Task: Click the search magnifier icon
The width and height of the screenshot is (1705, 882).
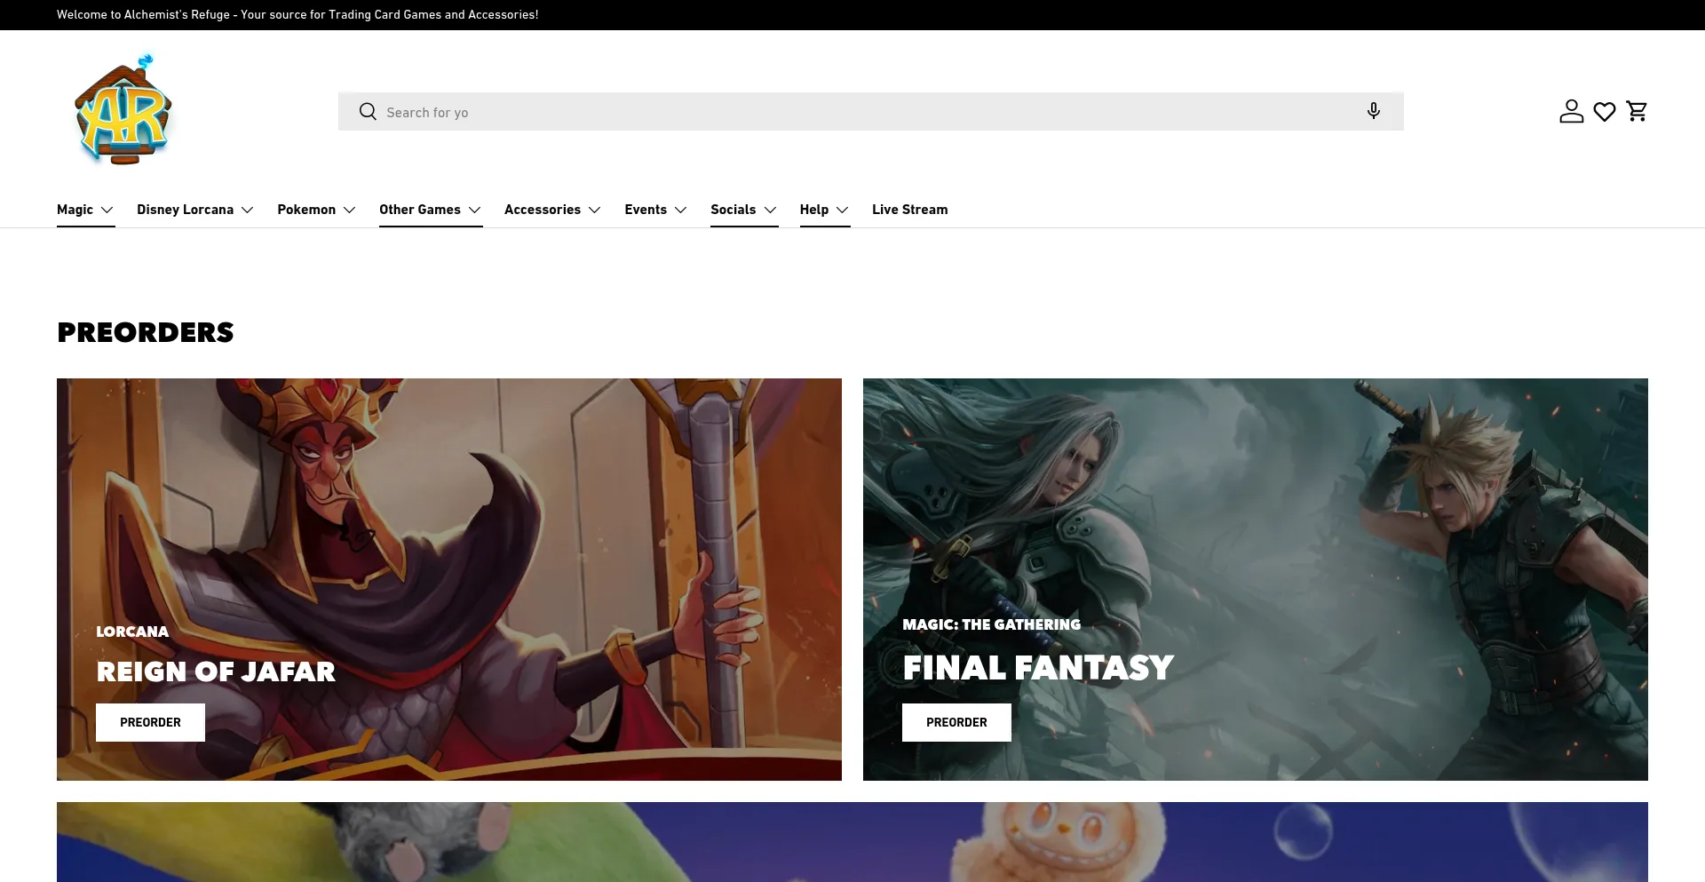Action: click(x=368, y=111)
